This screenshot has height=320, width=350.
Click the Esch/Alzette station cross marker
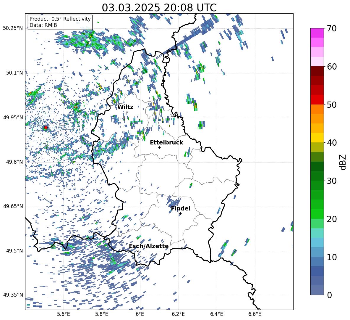138,251
